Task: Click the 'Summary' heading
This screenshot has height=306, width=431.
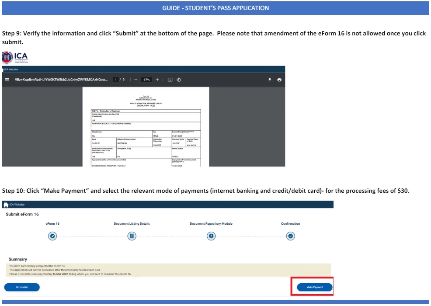Action: (18, 259)
